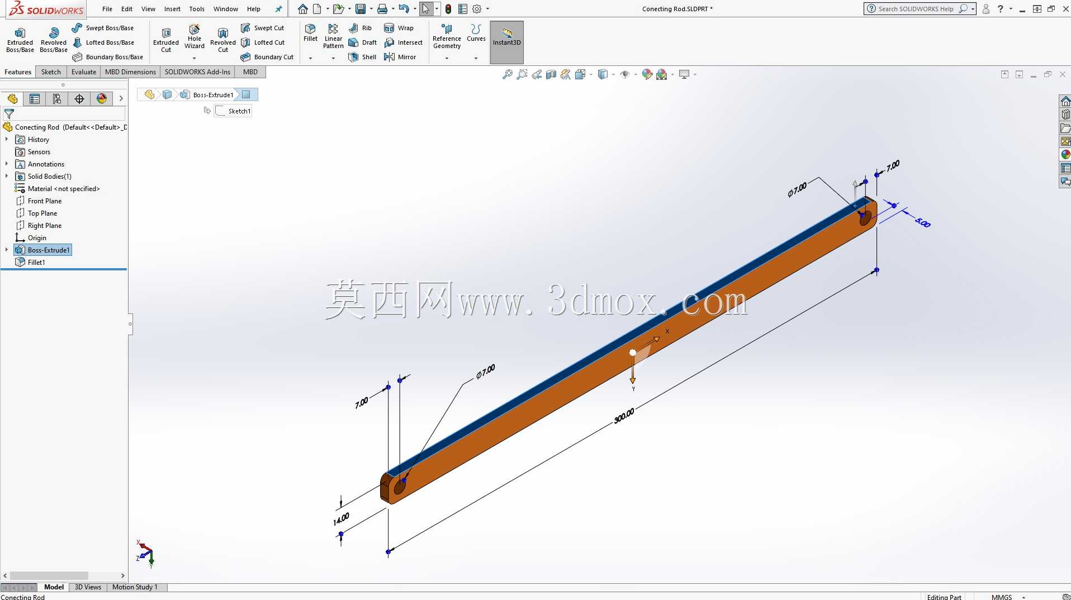Pin the menu bar
The image size is (1071, 600).
[279, 9]
